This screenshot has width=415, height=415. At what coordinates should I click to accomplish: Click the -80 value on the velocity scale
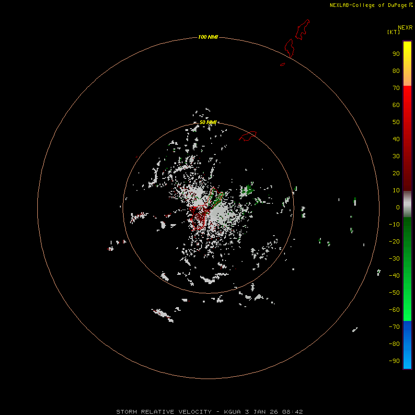pos(394,344)
